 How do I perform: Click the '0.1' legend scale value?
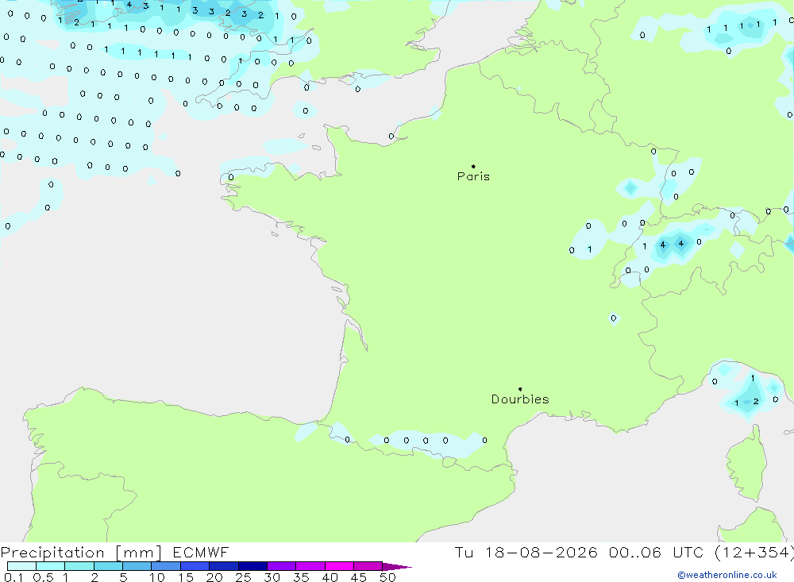[x=13, y=577]
